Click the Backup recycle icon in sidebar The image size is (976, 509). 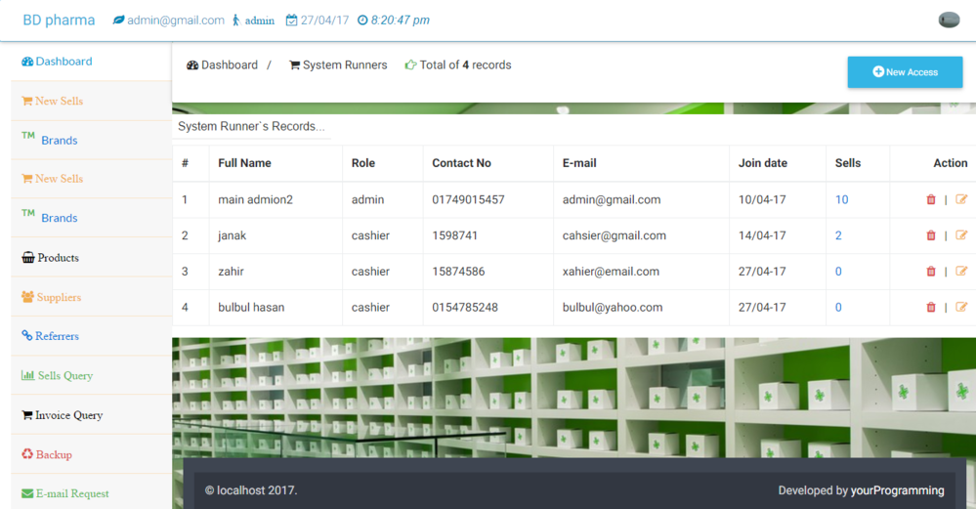click(x=27, y=454)
